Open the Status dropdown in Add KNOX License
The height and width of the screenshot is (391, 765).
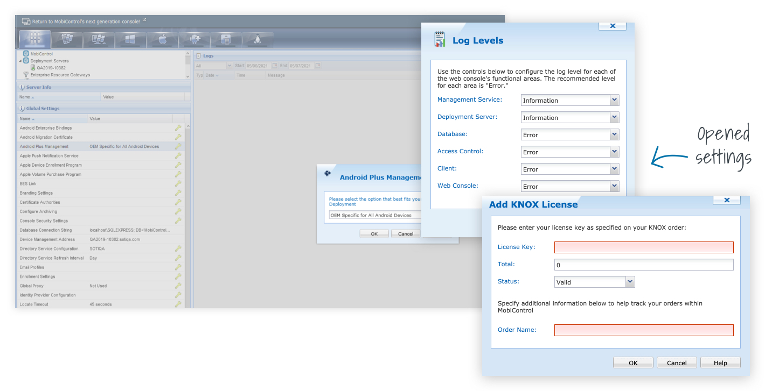(x=629, y=281)
